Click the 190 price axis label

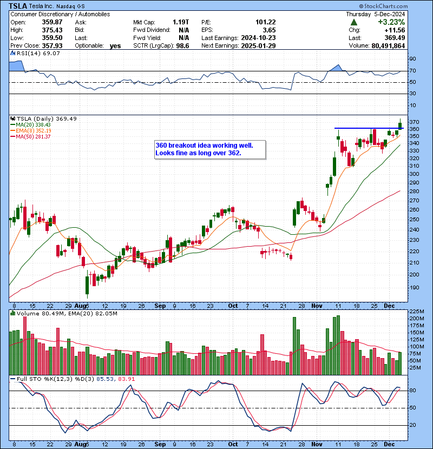click(414, 288)
